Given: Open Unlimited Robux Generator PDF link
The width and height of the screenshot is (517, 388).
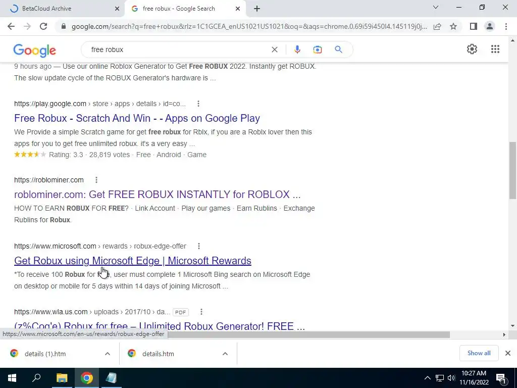Looking at the screenshot, I should (x=159, y=326).
